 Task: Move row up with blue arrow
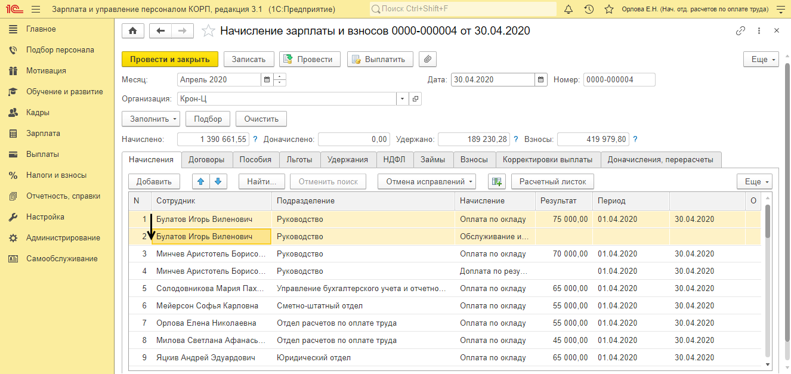(x=202, y=181)
